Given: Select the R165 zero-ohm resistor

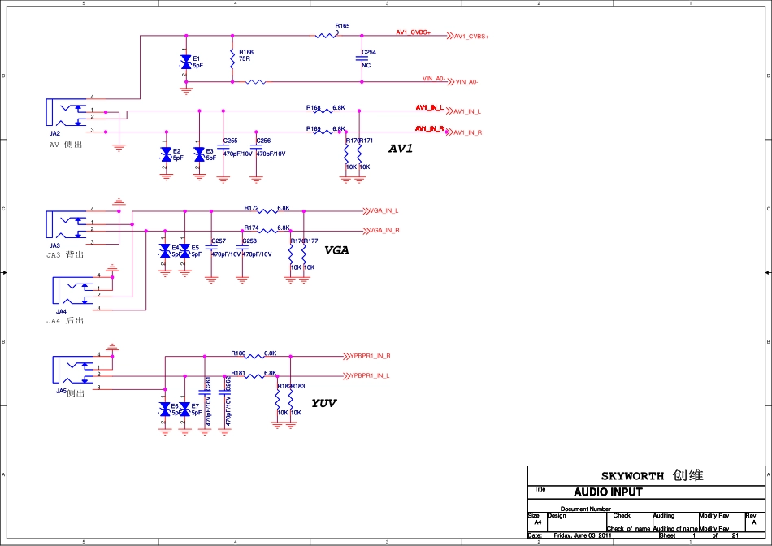Looking at the screenshot, I should [326, 36].
